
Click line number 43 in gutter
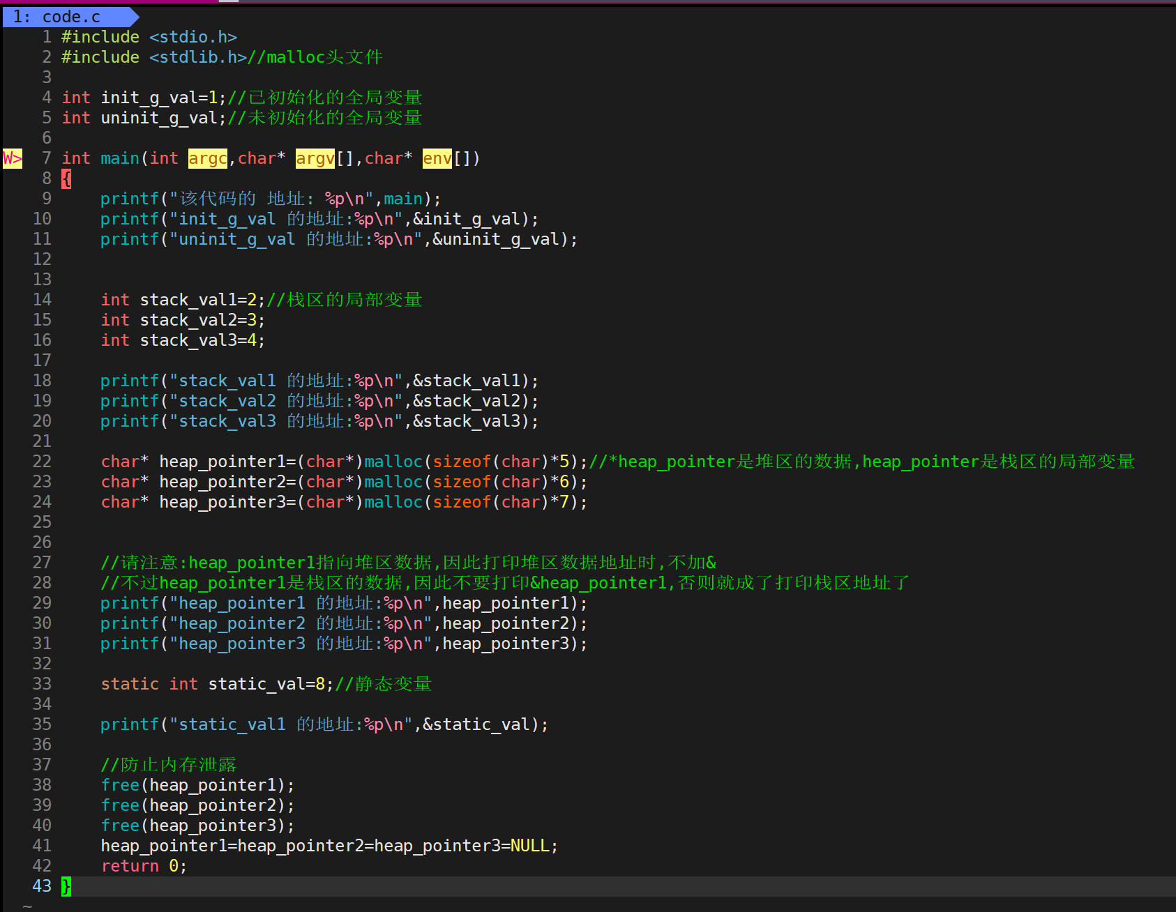(x=42, y=886)
